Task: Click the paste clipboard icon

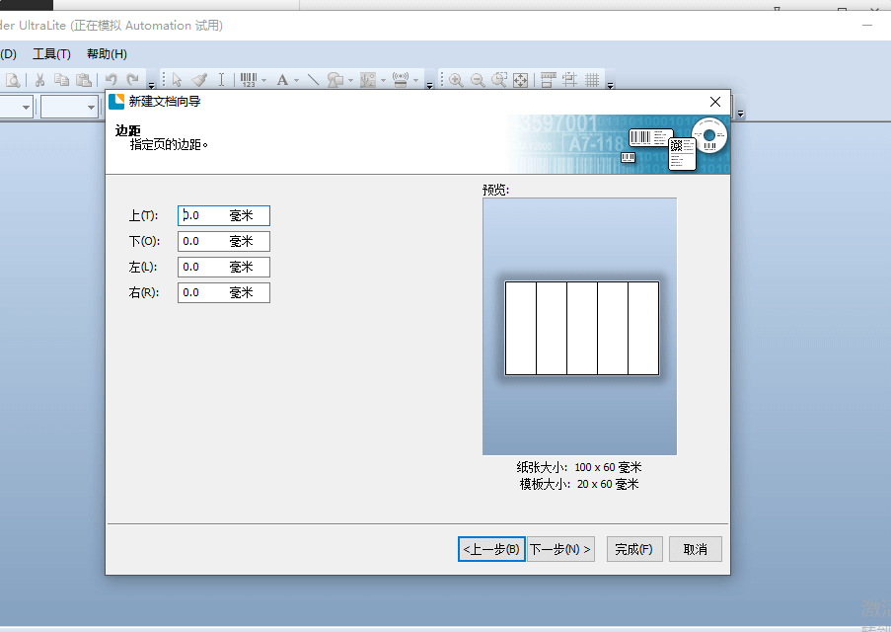Action: pos(84,80)
